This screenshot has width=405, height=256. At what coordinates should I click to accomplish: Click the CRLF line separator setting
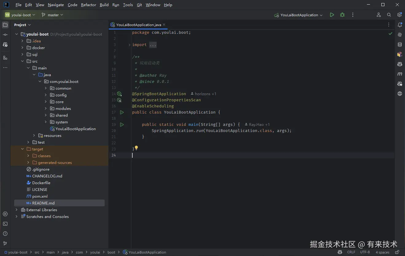coord(351,252)
